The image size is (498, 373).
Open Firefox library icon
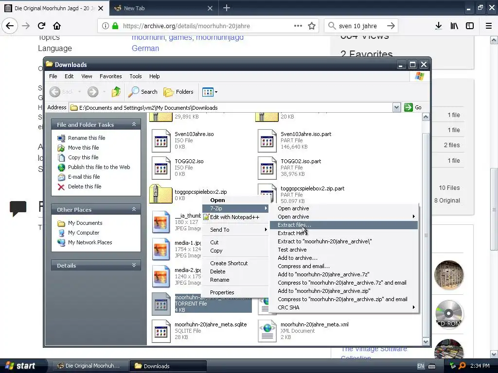pos(454,26)
